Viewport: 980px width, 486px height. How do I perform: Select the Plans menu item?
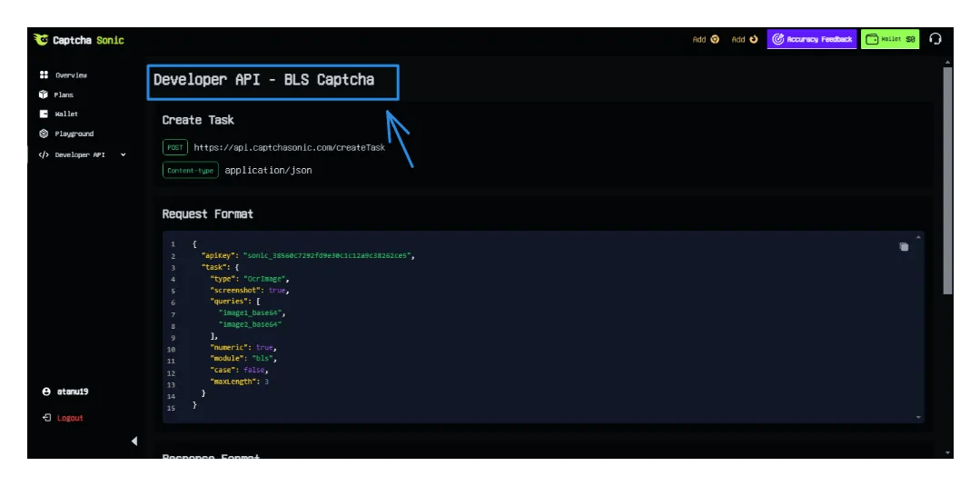tap(64, 94)
